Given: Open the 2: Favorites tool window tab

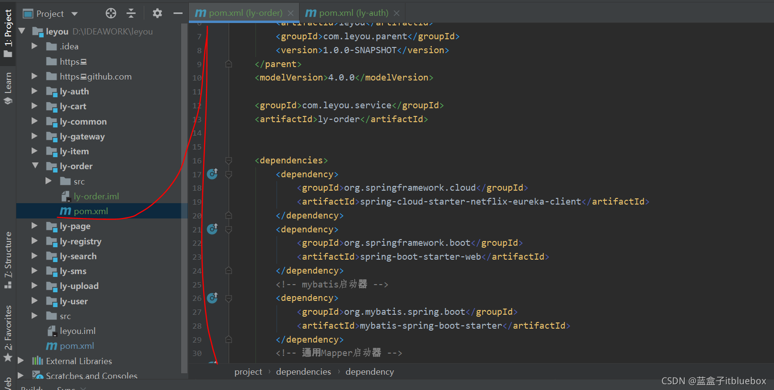Looking at the screenshot, I should [x=8, y=333].
